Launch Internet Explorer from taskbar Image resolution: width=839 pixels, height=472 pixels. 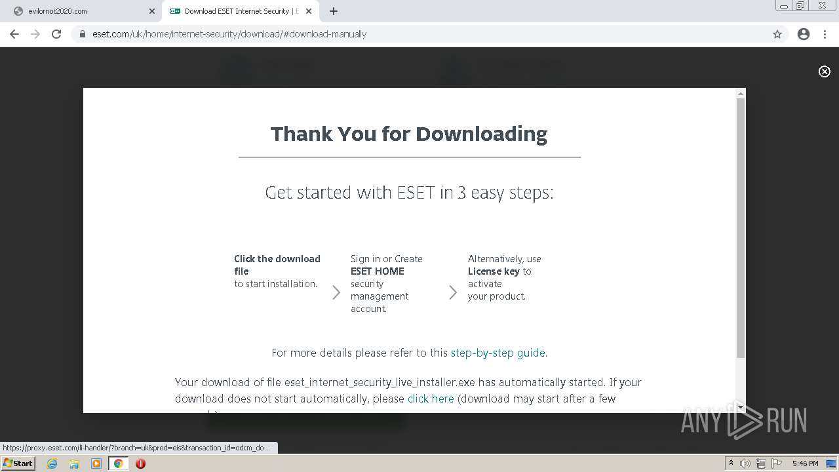pyautogui.click(x=52, y=463)
